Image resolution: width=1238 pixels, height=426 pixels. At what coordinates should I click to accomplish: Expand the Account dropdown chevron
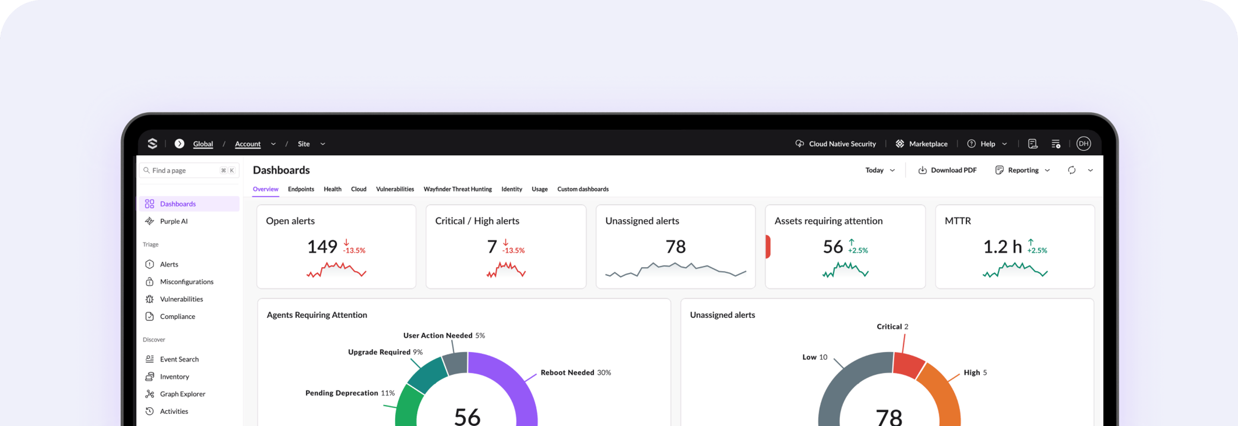(x=273, y=144)
